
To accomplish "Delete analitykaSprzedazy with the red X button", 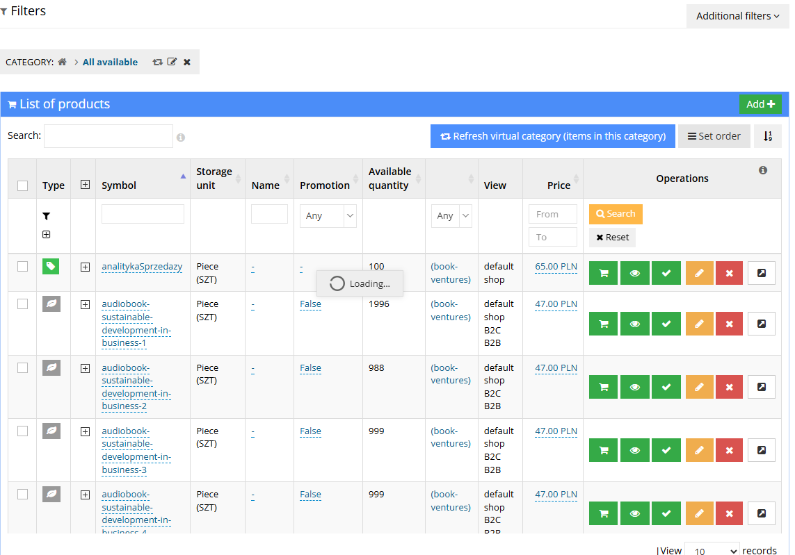I will click(729, 273).
